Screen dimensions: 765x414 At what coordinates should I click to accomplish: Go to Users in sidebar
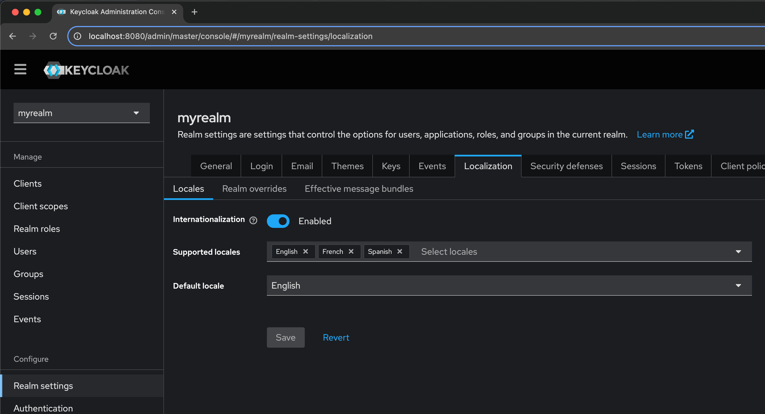[x=82, y=251]
